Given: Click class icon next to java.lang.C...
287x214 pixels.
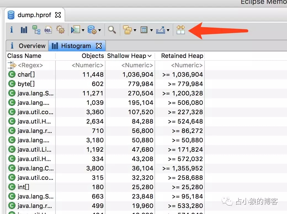Looking at the screenshot, I should 12,168.
